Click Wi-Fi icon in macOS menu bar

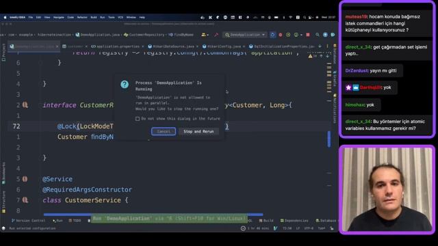point(290,17)
